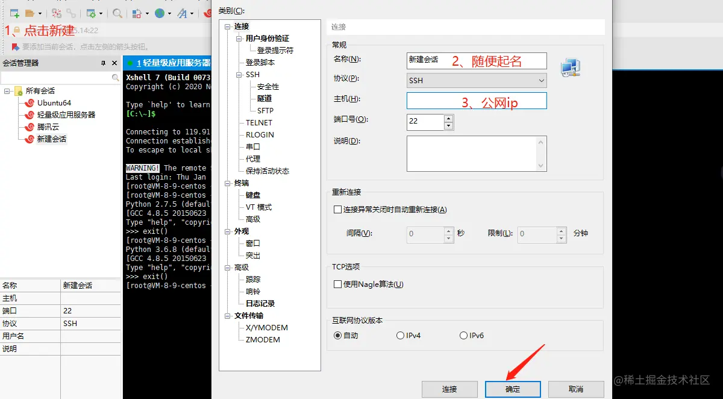Click the 主机 public IP input field
This screenshot has height=399, width=723.
(476, 100)
